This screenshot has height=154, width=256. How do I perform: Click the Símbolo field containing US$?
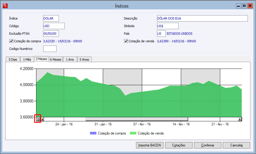click(168, 26)
